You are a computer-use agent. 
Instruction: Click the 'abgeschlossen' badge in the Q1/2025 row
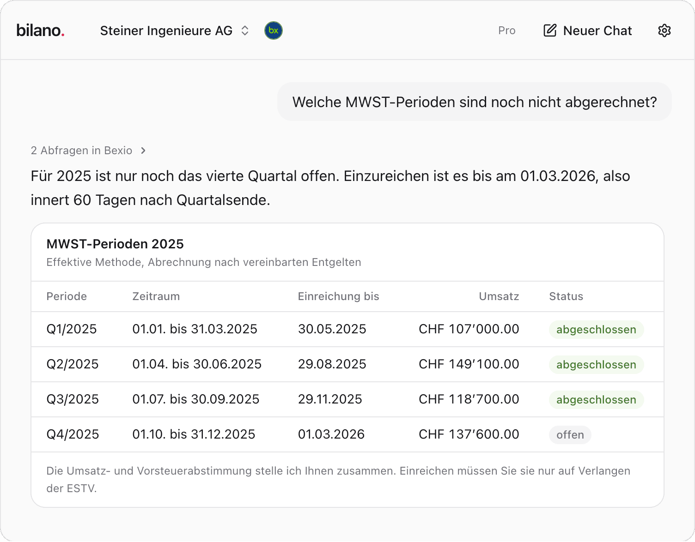click(596, 330)
